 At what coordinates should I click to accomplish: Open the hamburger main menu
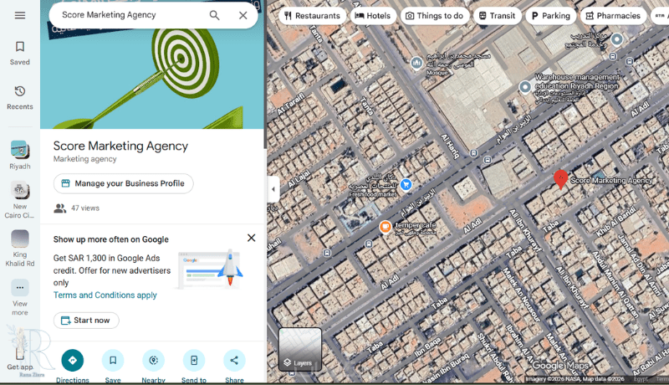[x=19, y=15]
